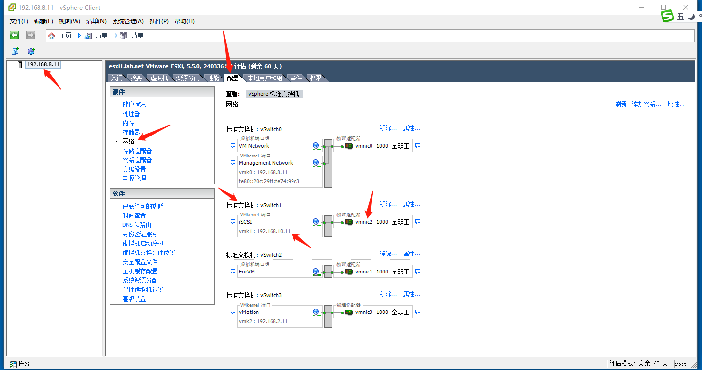Open 安全配置文件 in the software list
702x370 pixels.
pyautogui.click(x=140, y=262)
